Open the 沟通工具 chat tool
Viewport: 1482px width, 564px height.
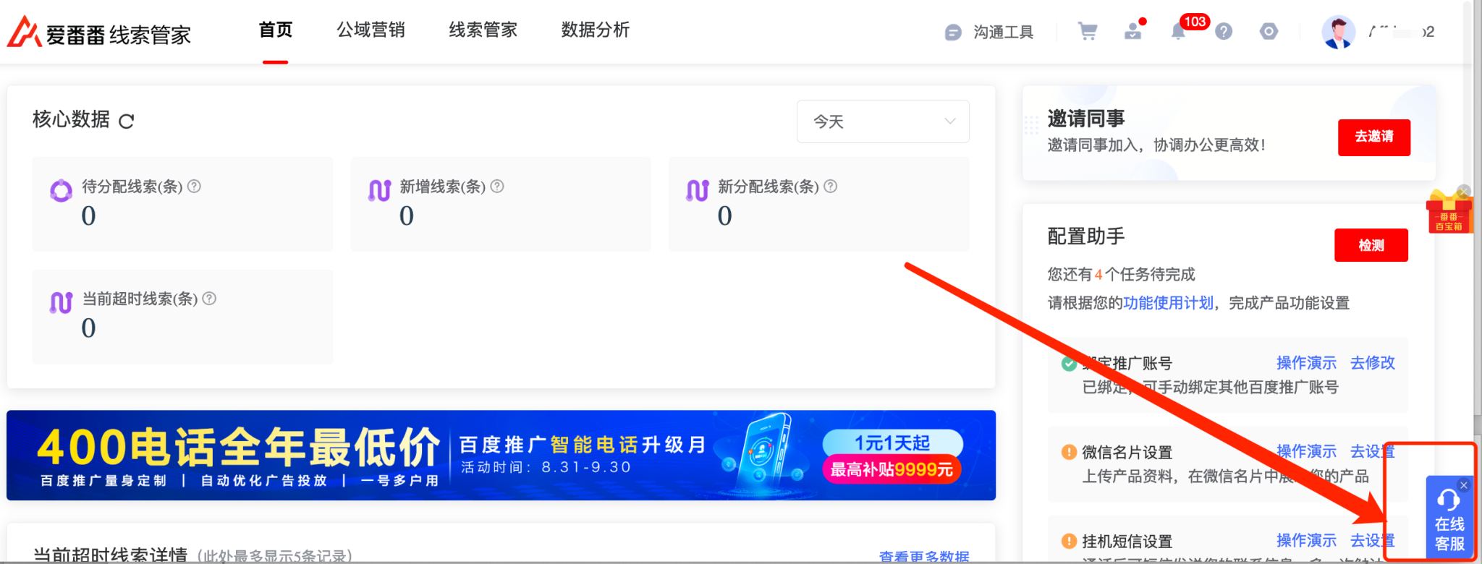(x=989, y=32)
